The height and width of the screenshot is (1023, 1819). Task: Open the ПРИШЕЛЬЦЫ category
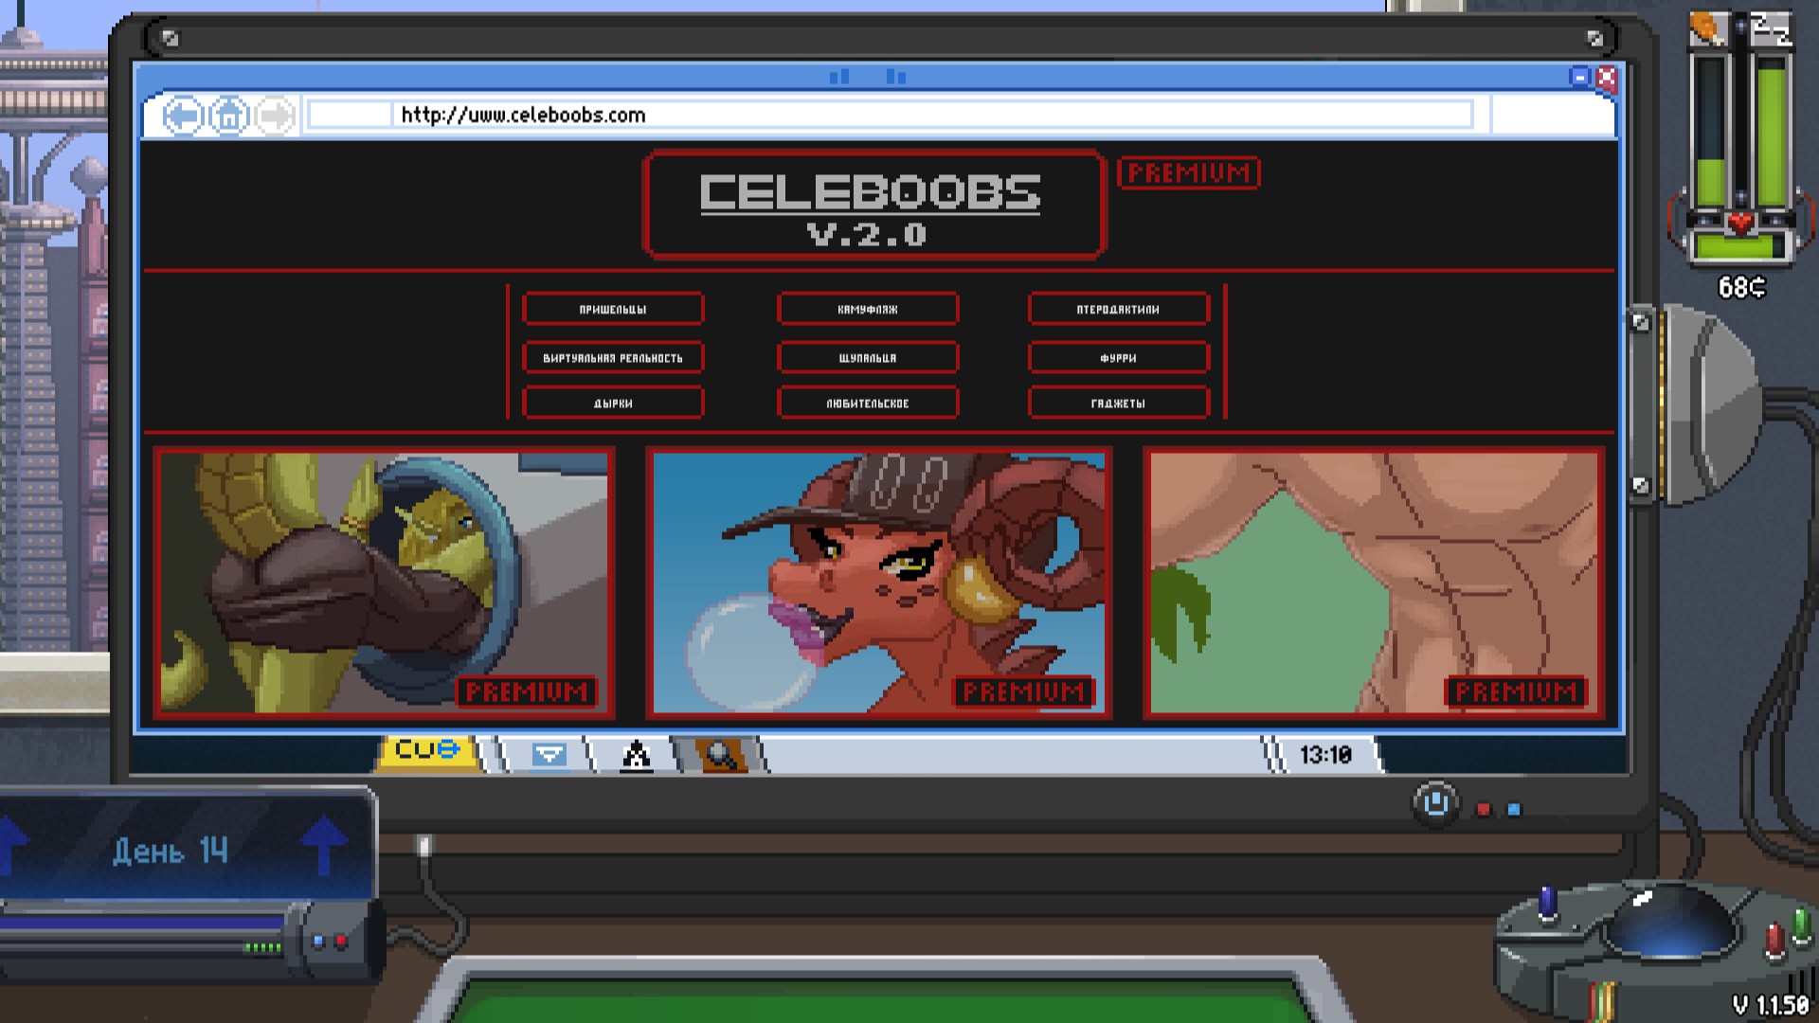click(x=612, y=310)
